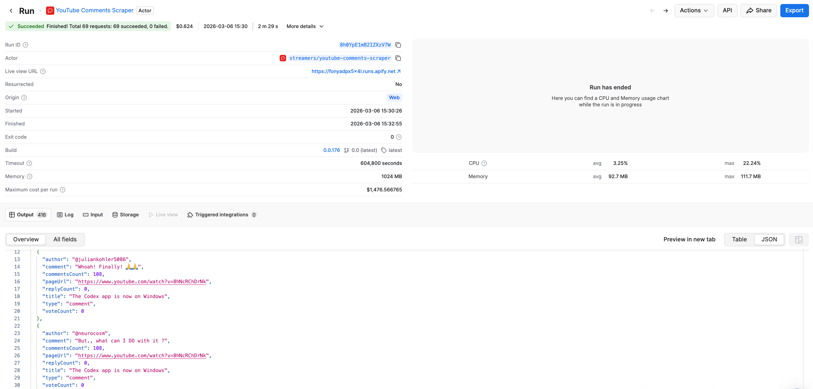Switch to the Input tab
The image size is (813, 389).
(93, 214)
